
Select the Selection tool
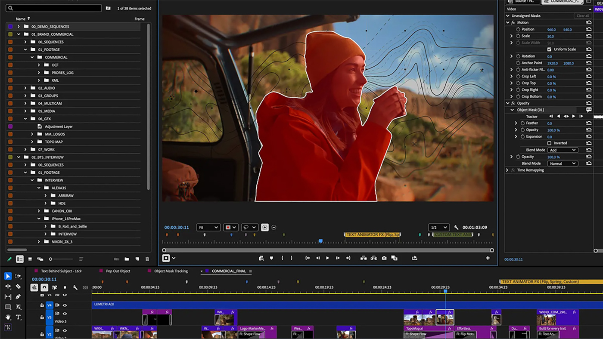pyautogui.click(x=8, y=276)
